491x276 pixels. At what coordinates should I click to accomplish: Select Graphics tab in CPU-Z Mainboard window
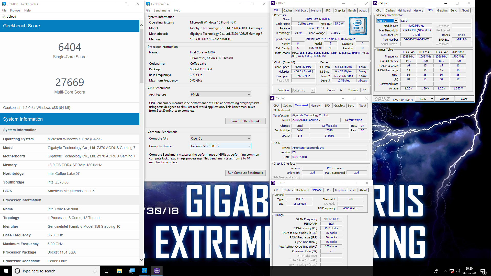pyautogui.click(x=339, y=106)
